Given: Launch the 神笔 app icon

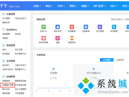Looking at the screenshot, I should [x=58, y=38].
